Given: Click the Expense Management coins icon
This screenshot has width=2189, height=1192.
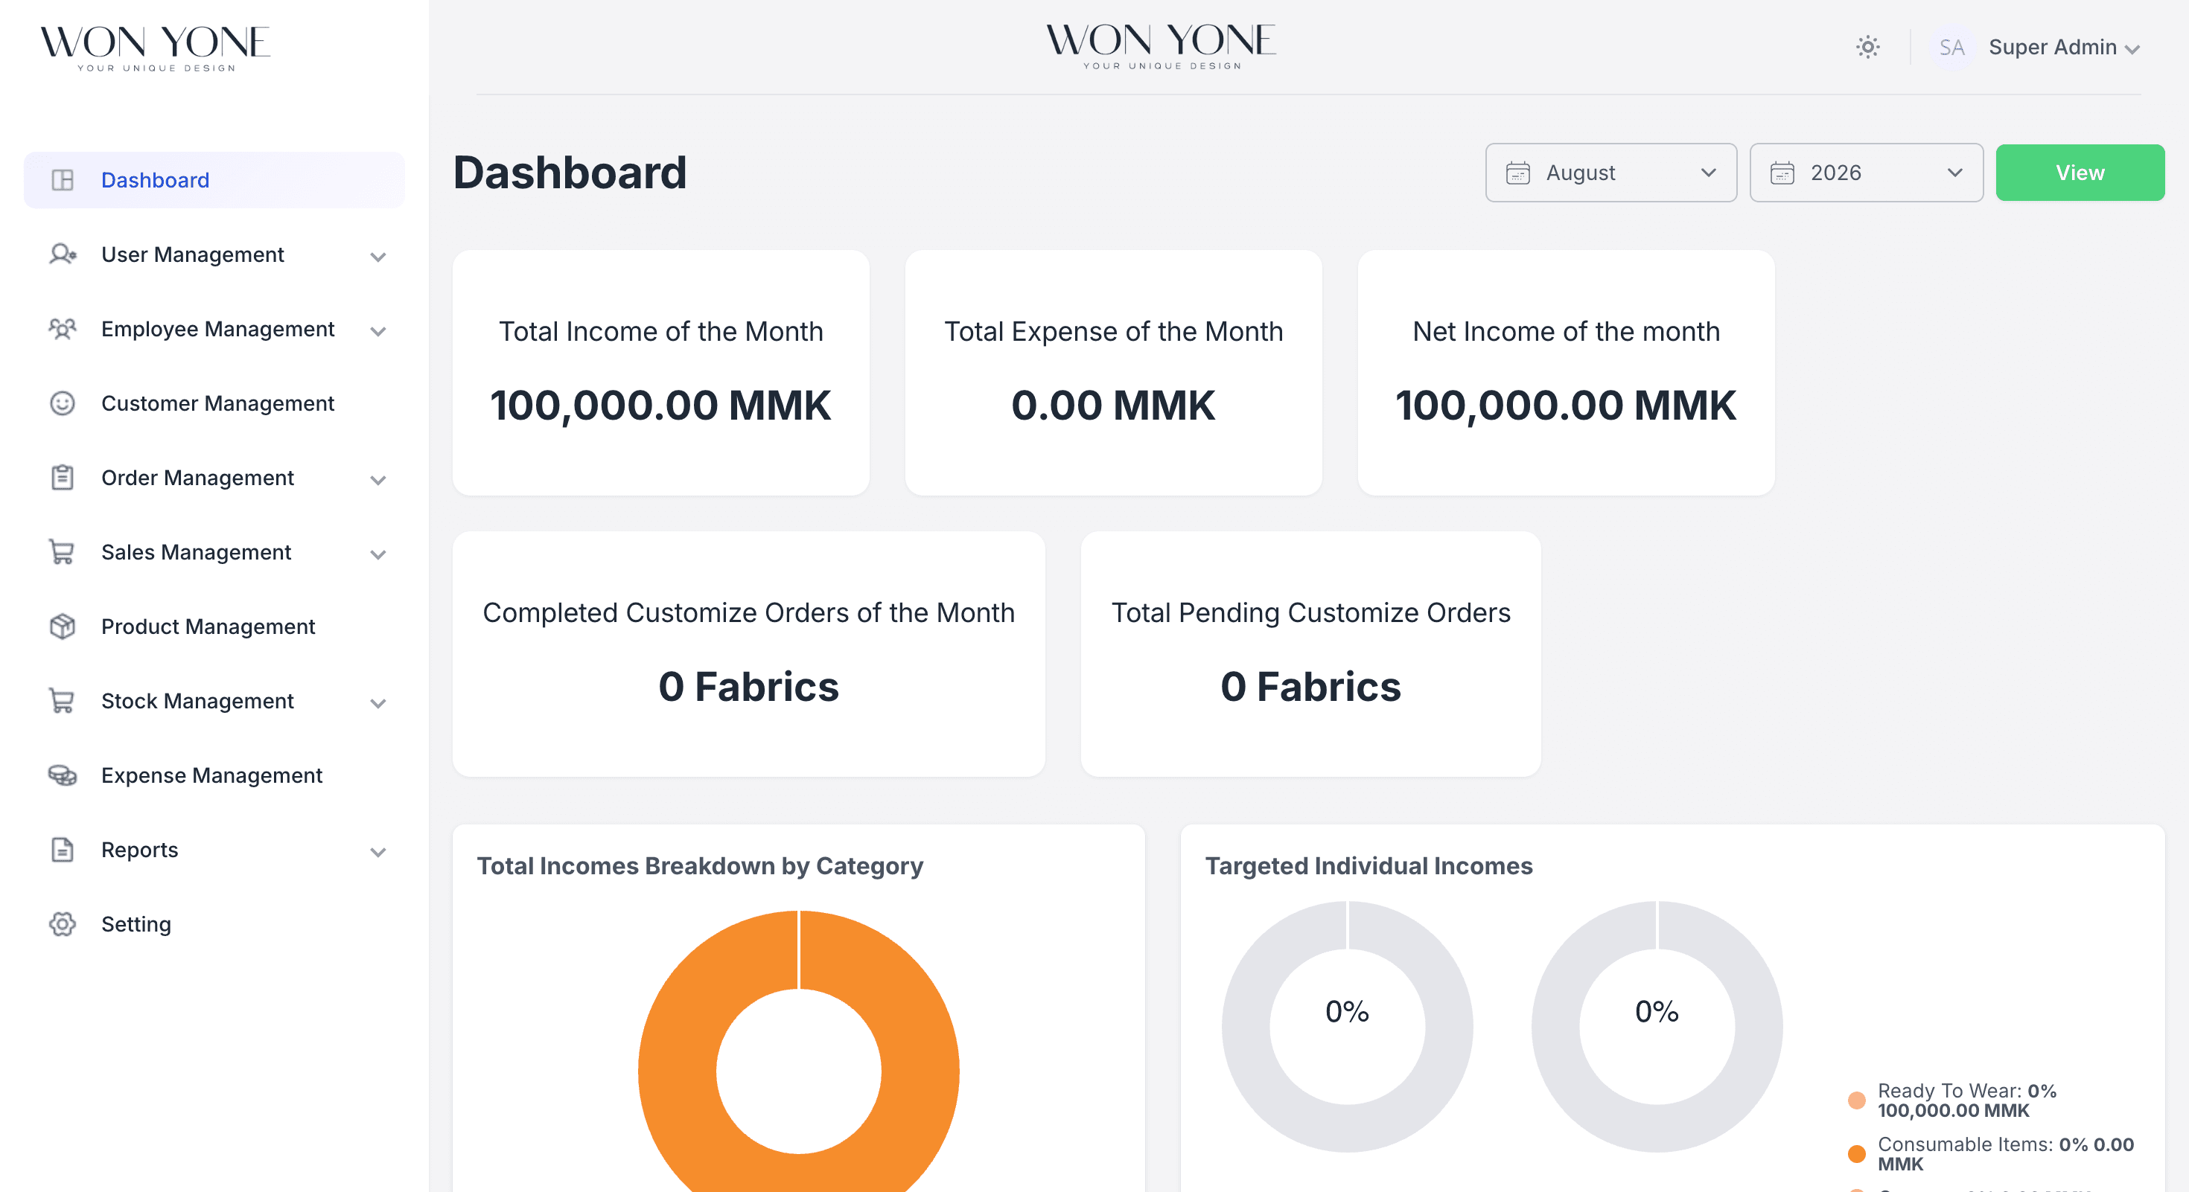Looking at the screenshot, I should 62,775.
